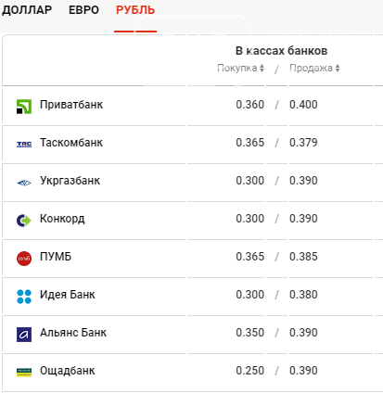The height and width of the screenshot is (393, 383).
Task: Open the Приватбанк bank link
Action: [x=71, y=105]
